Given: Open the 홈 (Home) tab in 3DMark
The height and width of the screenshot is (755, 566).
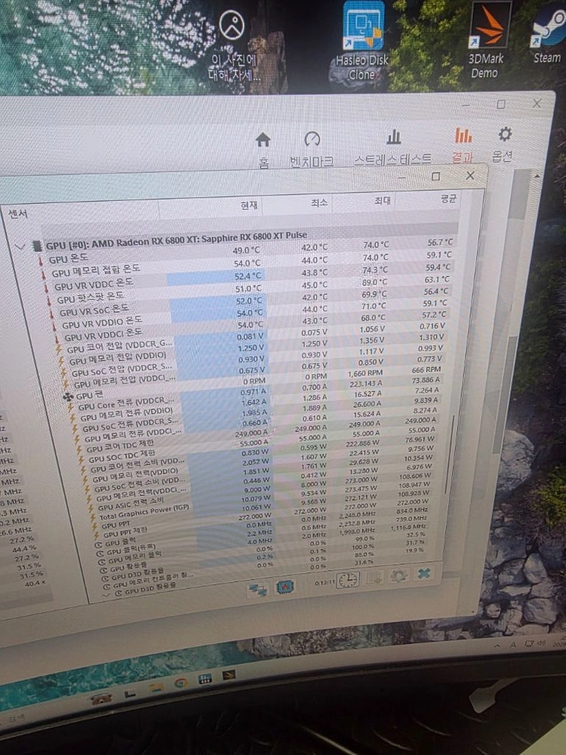Looking at the screenshot, I should point(263,149).
